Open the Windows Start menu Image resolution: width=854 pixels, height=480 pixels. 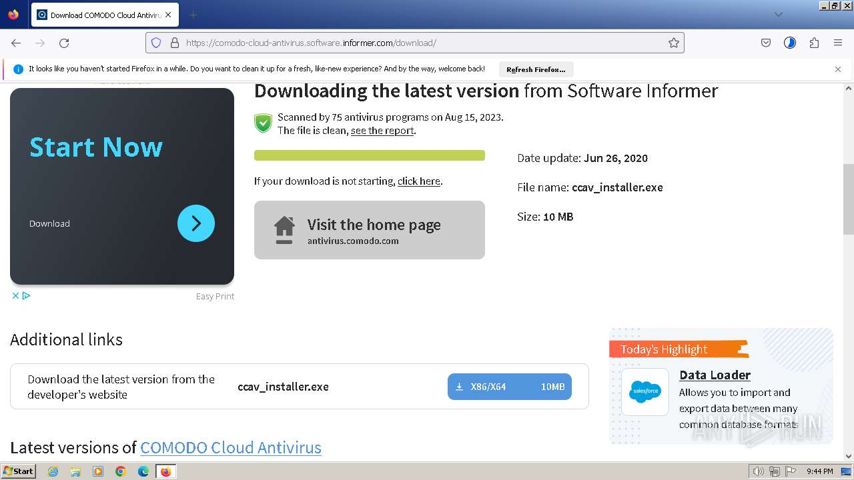click(x=18, y=471)
